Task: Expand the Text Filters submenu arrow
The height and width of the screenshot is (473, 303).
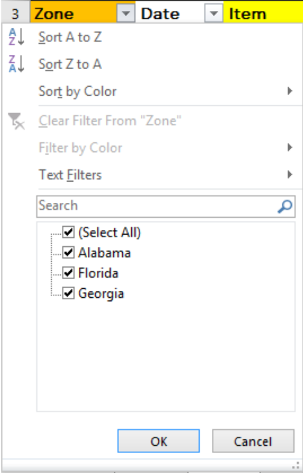Action: click(x=289, y=174)
